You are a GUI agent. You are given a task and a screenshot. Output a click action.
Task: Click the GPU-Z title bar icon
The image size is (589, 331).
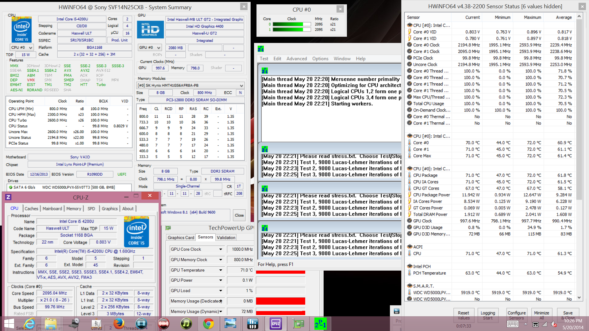pos(168,228)
